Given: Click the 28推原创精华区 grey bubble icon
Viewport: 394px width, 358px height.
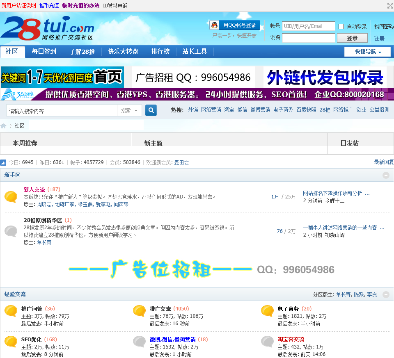Looking at the screenshot, I should 11,231.
